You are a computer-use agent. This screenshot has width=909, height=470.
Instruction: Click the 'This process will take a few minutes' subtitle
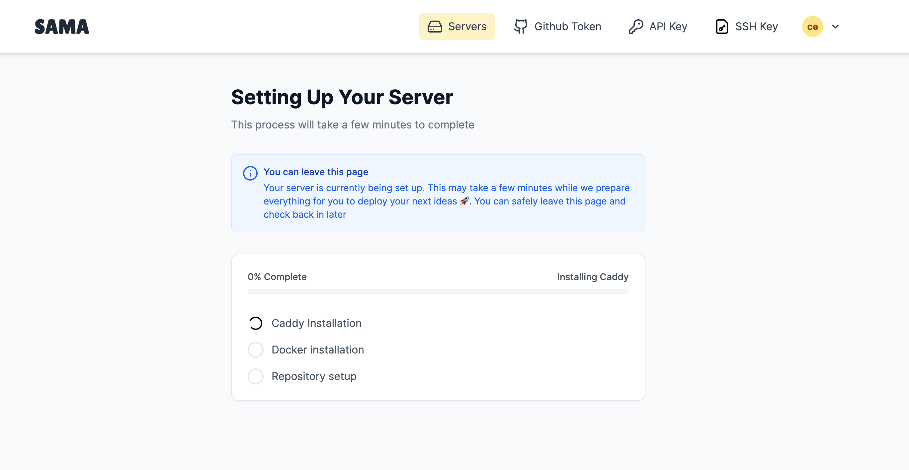pyautogui.click(x=353, y=124)
